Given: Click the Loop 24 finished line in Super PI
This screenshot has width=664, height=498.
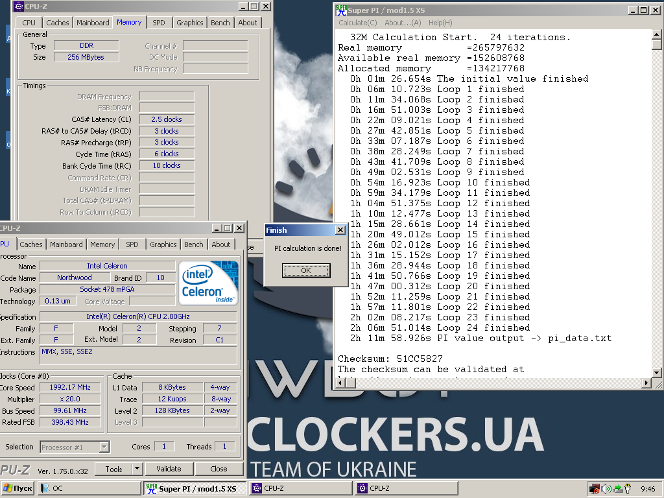Looking at the screenshot, I should [440, 327].
